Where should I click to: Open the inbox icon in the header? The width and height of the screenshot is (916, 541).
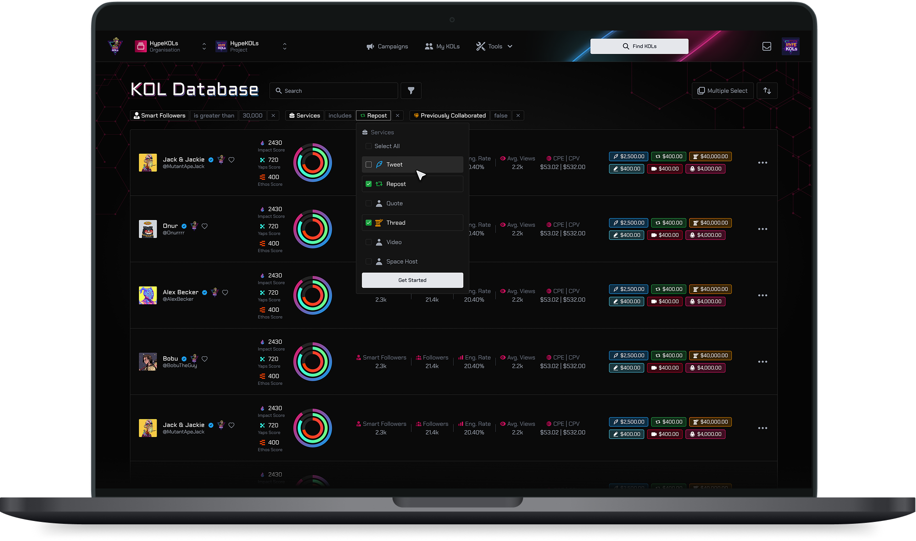[767, 46]
